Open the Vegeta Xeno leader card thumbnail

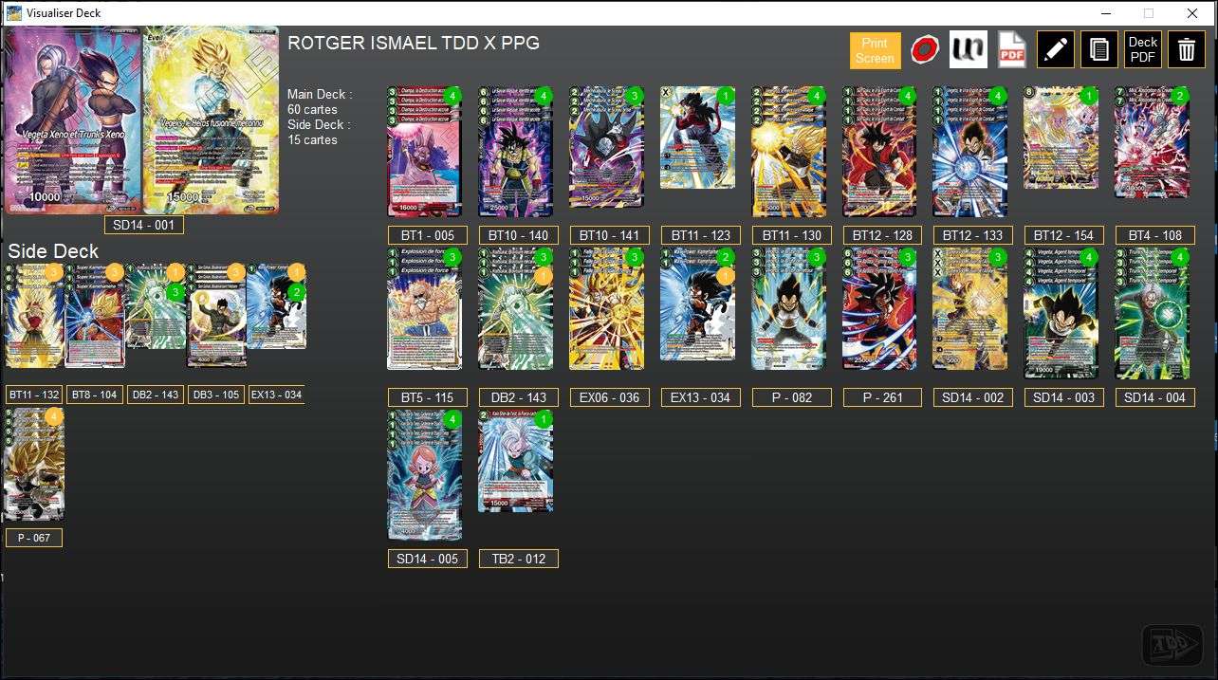point(71,121)
